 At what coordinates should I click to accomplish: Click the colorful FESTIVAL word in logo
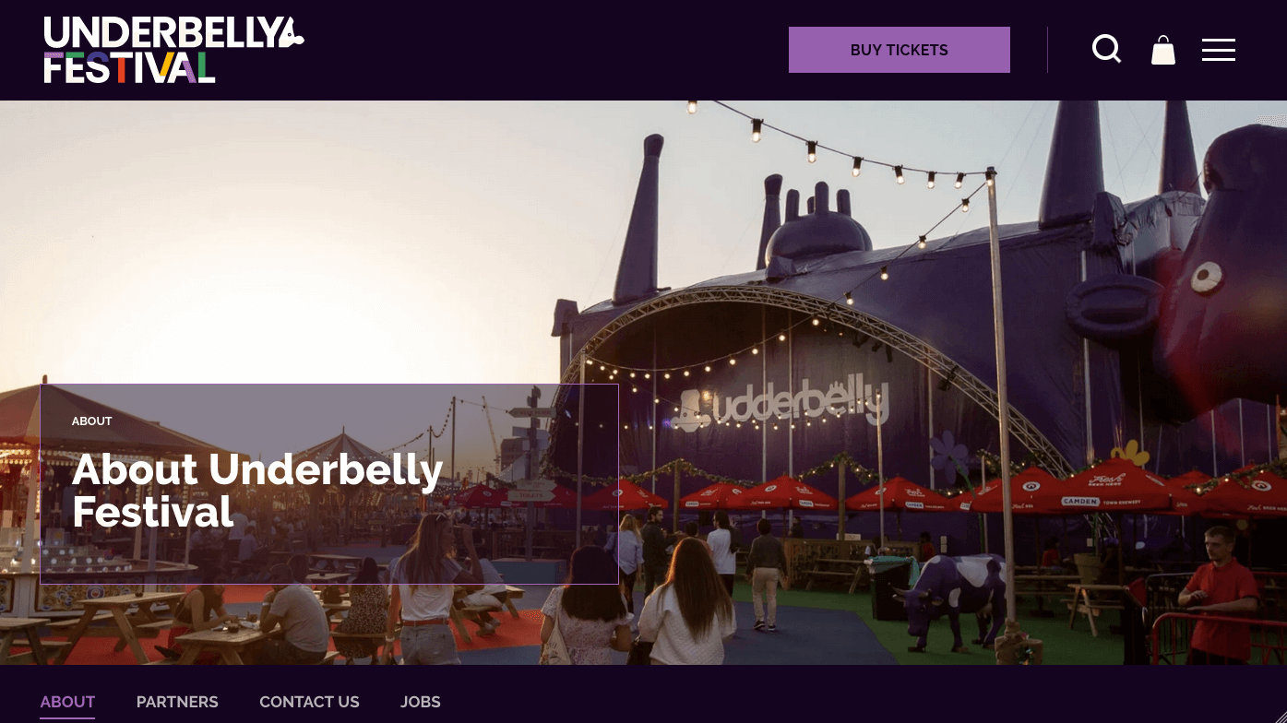tap(129, 68)
